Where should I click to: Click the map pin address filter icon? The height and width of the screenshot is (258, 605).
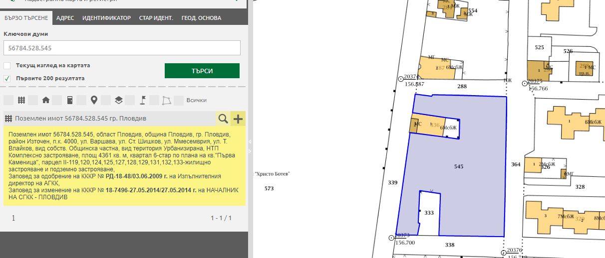pyautogui.click(x=94, y=100)
